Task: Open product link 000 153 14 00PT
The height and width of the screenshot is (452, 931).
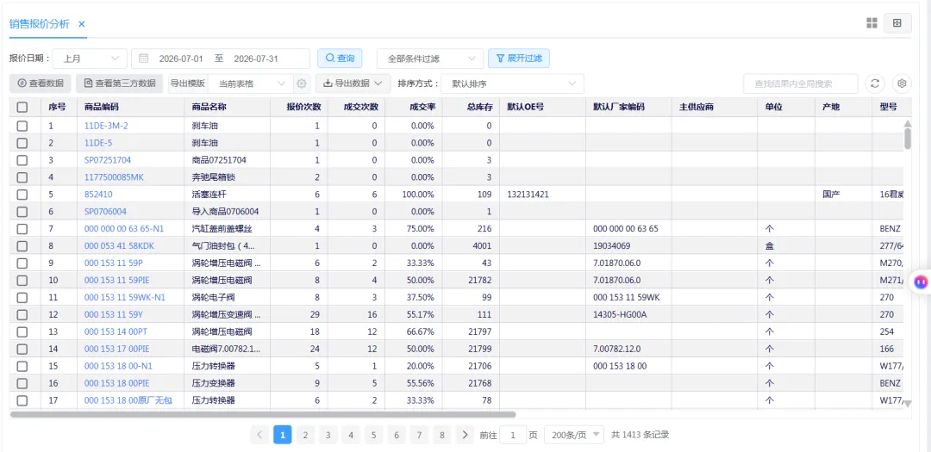Action: pyautogui.click(x=115, y=331)
